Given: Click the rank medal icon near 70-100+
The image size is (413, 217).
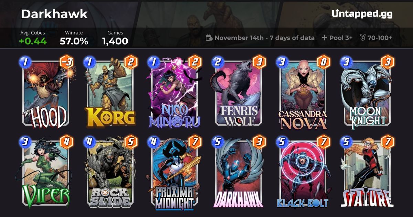Looking at the screenshot, I should coord(362,38).
